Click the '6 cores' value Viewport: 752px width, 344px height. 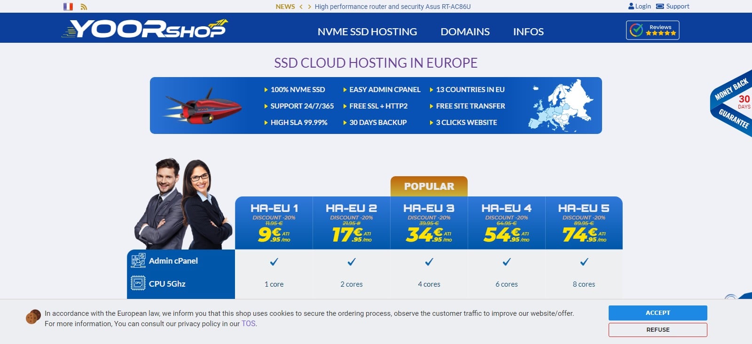(x=507, y=284)
